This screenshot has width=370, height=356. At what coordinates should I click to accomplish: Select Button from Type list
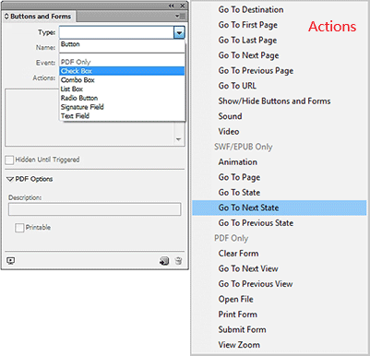122,44
